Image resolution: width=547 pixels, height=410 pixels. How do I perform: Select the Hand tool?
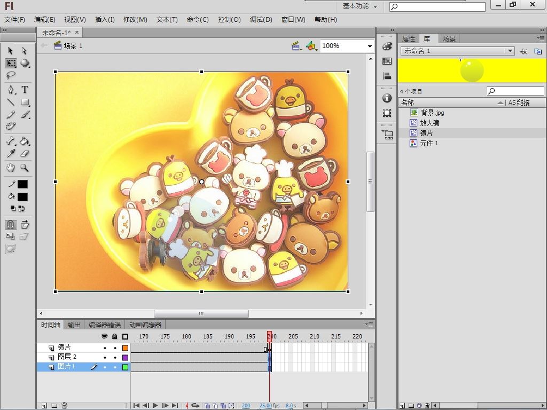point(11,168)
